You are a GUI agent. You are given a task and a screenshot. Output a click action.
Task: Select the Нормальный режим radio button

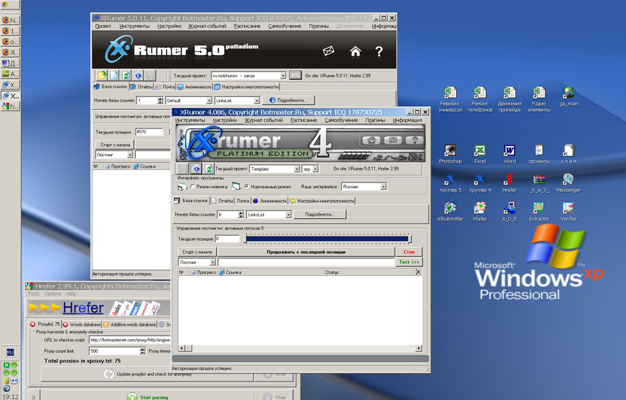pos(247,186)
